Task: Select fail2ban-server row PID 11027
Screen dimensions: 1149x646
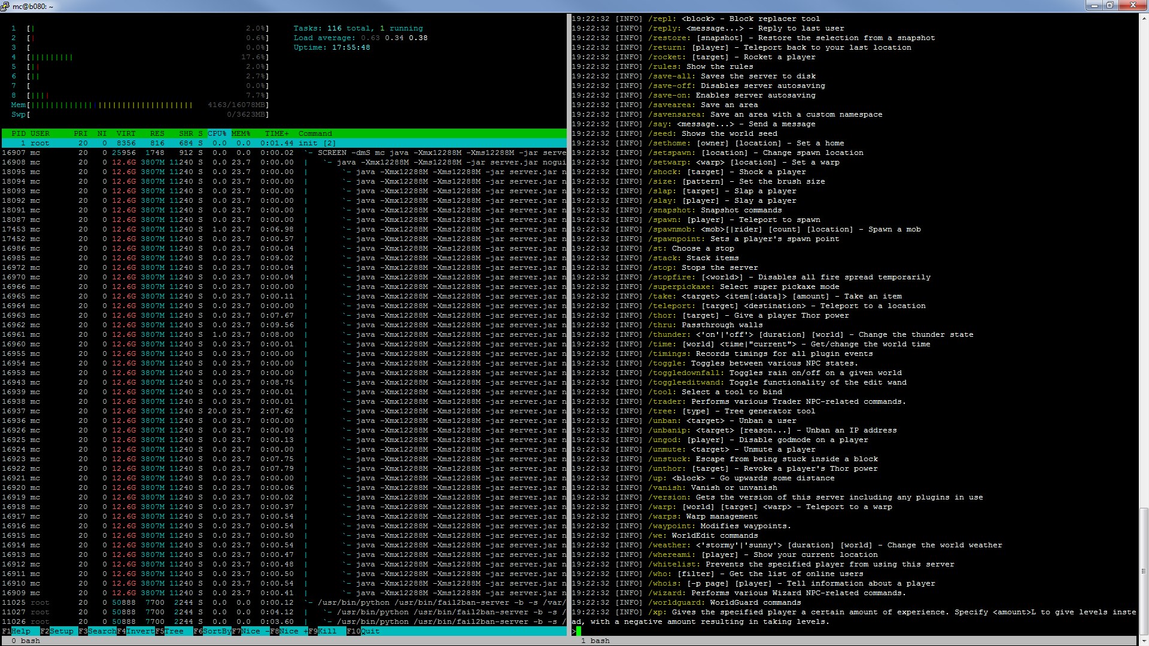Action: point(284,612)
